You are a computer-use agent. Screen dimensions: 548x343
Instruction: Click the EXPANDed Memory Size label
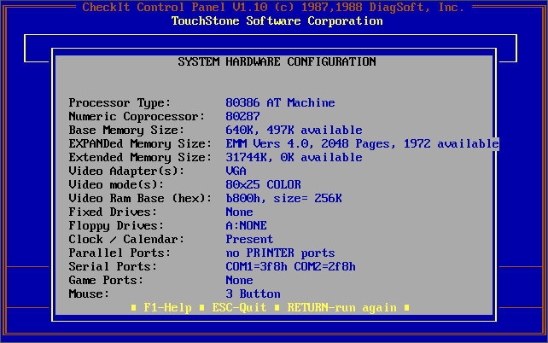click(140, 144)
